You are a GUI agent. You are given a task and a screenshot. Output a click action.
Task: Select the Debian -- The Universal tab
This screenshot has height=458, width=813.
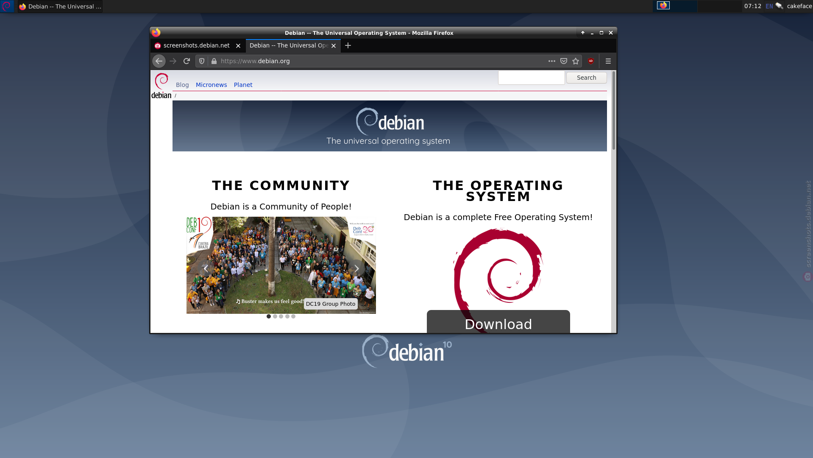click(289, 45)
